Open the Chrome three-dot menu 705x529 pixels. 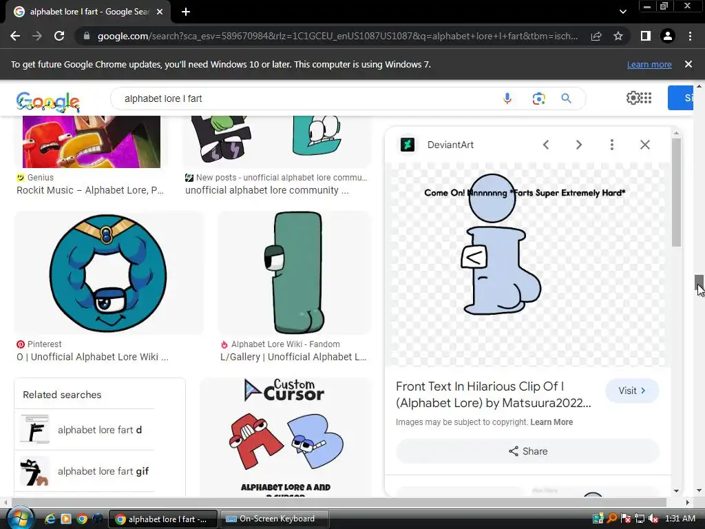click(690, 36)
